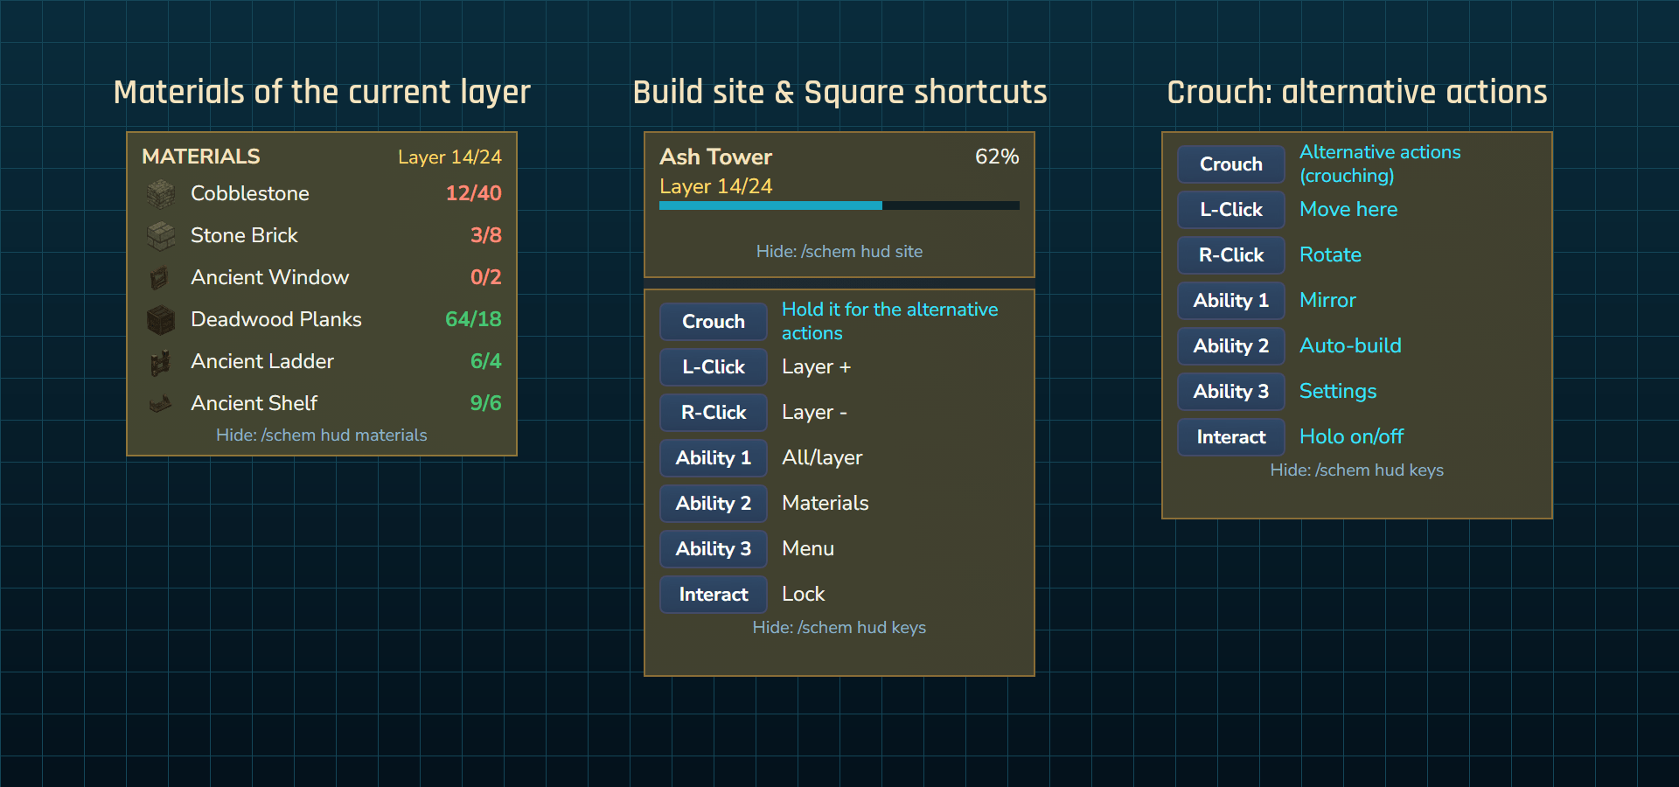
Task: Click the Stone Brick block icon
Action: coord(161,235)
